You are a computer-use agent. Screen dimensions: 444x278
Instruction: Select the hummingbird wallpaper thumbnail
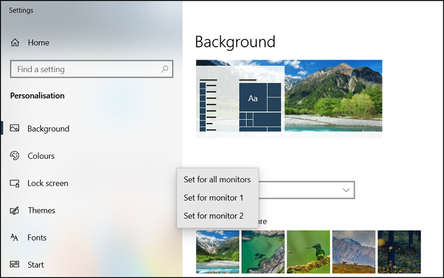click(x=308, y=251)
